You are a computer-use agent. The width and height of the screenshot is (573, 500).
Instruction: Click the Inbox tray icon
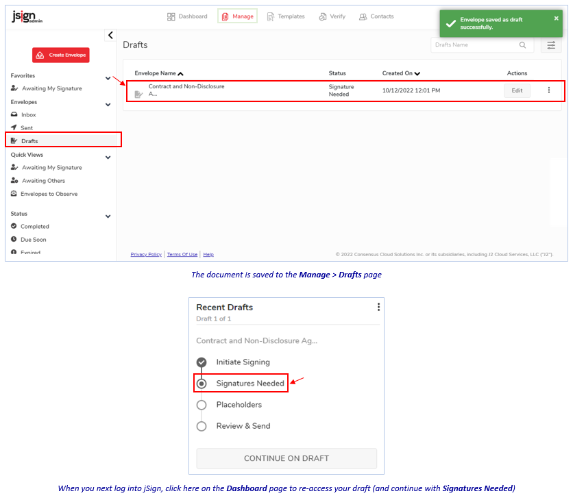(x=14, y=114)
